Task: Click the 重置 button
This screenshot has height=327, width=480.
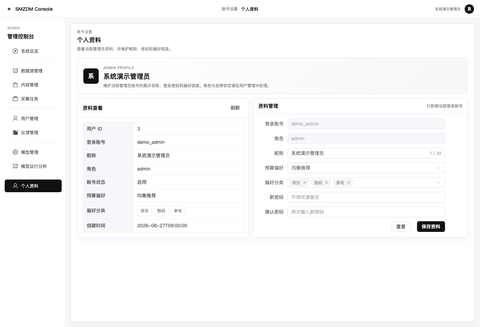Action: (401, 227)
